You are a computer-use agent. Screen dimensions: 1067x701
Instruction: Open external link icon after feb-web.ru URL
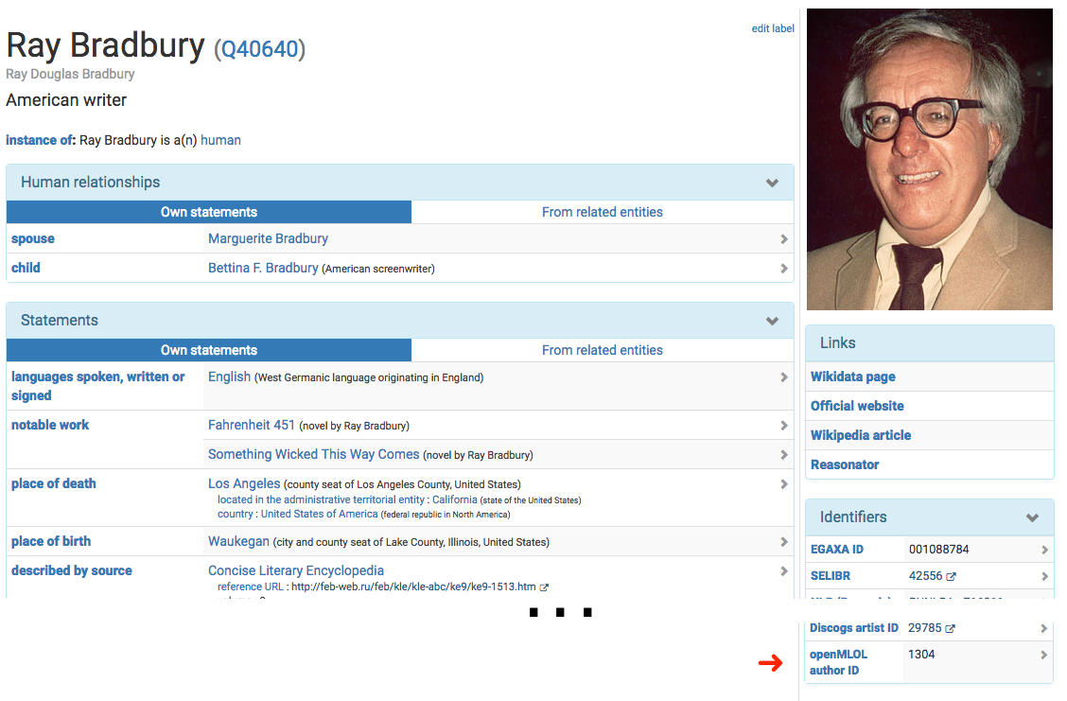544,587
